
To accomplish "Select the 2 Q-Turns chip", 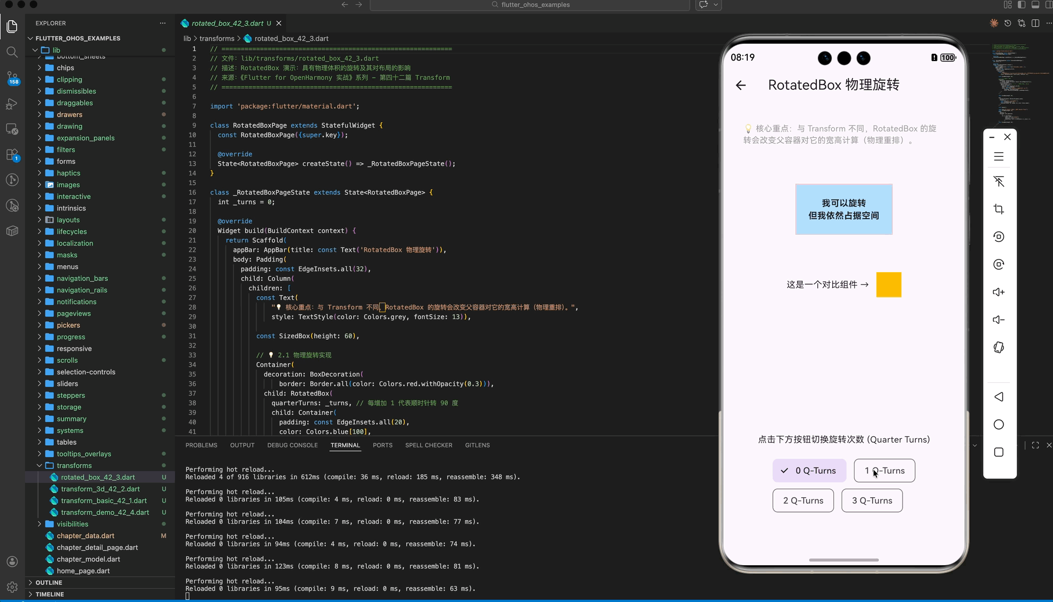I will click(x=803, y=500).
